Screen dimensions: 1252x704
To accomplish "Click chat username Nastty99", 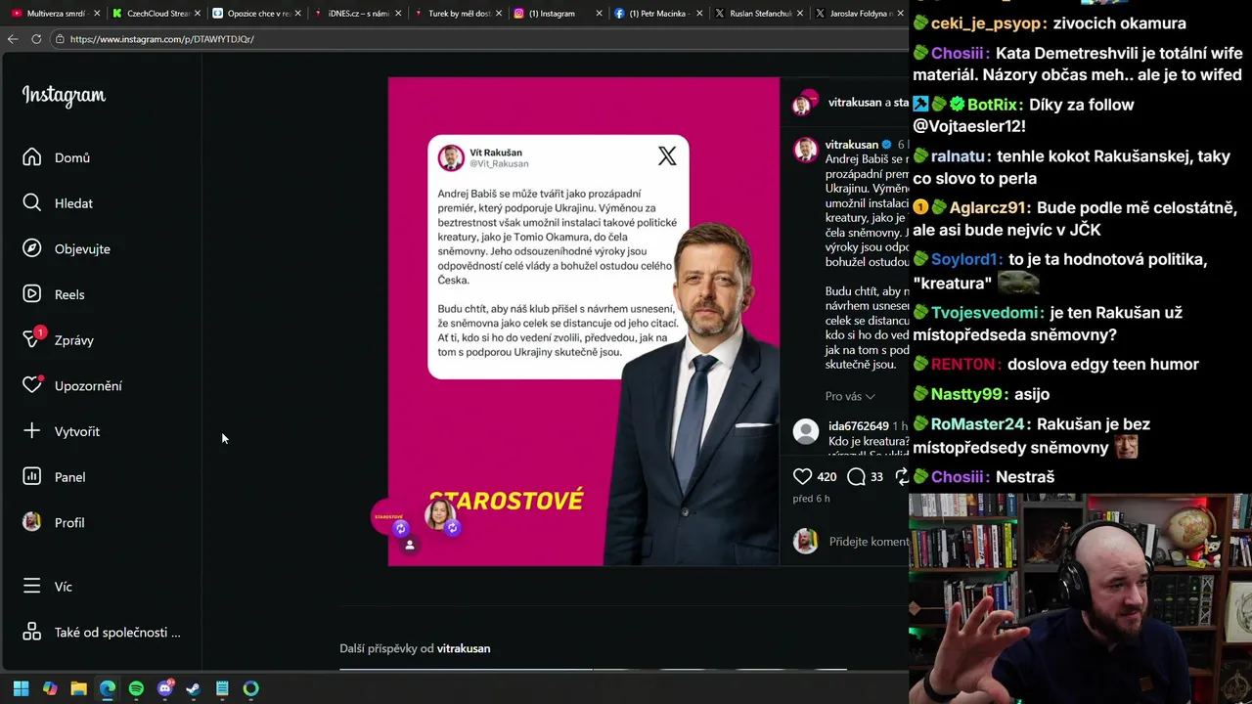I will tap(967, 394).
